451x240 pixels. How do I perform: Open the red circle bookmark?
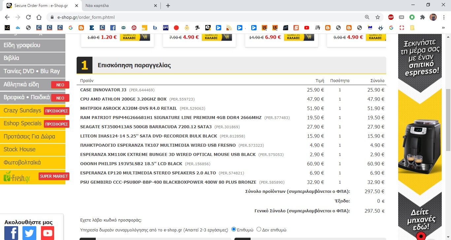pyautogui.click(x=176, y=28)
